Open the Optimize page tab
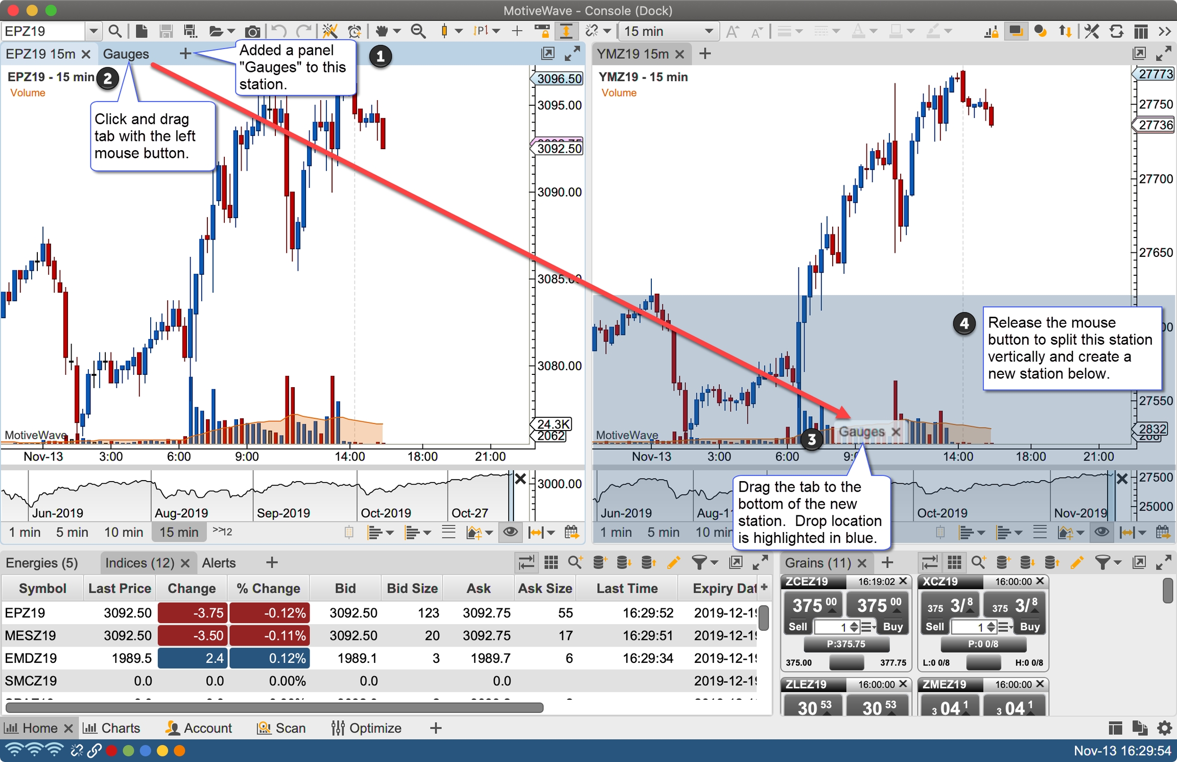The width and height of the screenshot is (1177, 762). tap(366, 728)
